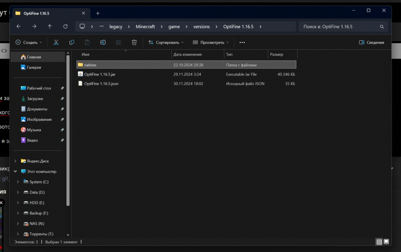Image resolution: width=401 pixels, height=252 pixels.
Task: Click the Rename icon in the toolbar
Action: click(103, 42)
